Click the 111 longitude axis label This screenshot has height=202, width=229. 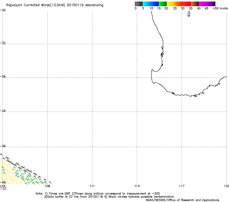[x=92, y=186]
